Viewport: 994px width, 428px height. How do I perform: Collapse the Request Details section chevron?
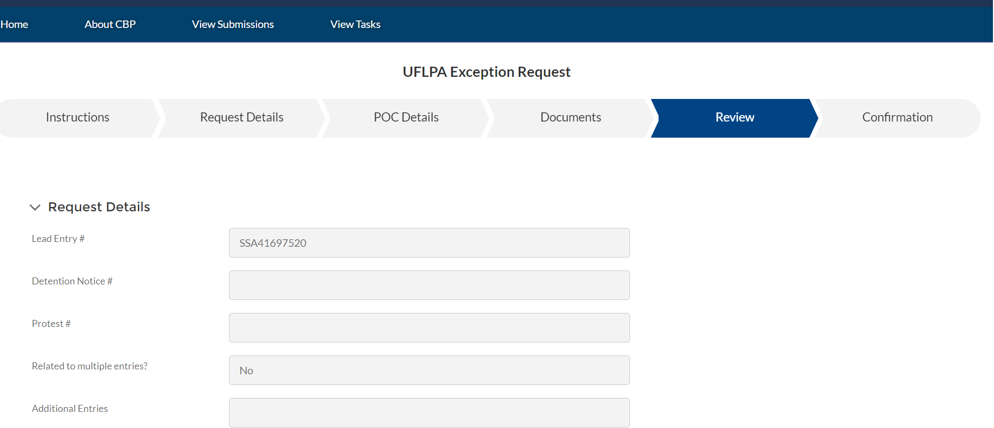pos(35,208)
